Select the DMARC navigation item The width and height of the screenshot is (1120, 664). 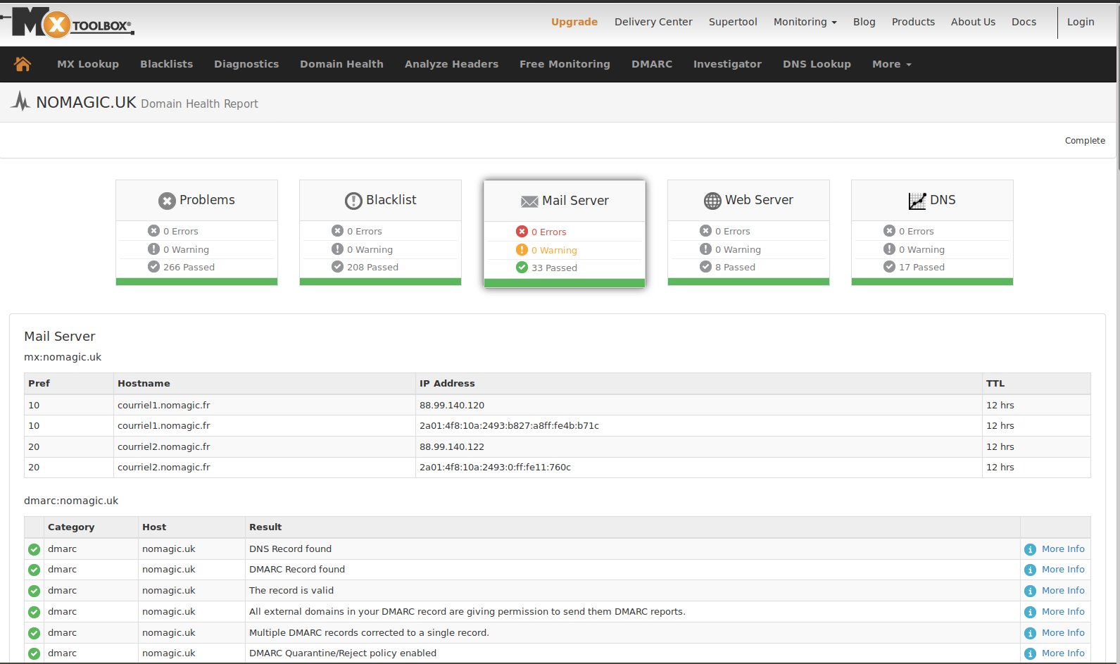(652, 64)
